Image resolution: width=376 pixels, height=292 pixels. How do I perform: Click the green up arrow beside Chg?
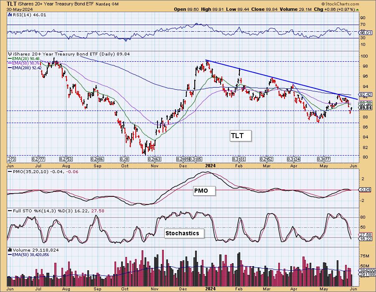click(358, 10)
